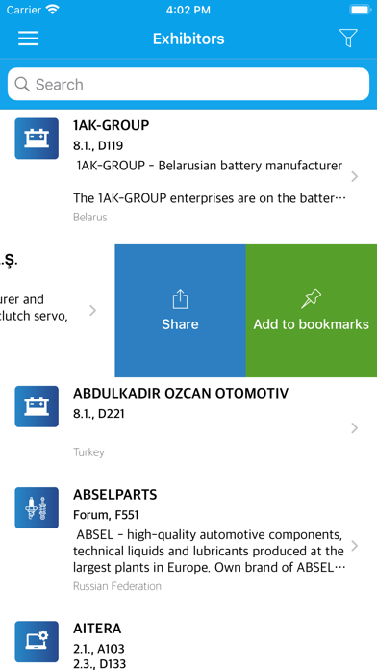Click booth location 8.1., D119
This screenshot has height=670, width=377.
pyautogui.click(x=98, y=145)
